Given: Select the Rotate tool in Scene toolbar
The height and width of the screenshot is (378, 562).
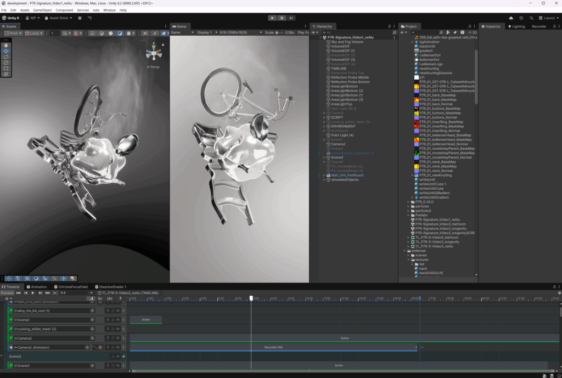Looking at the screenshot, I should [x=6, y=57].
